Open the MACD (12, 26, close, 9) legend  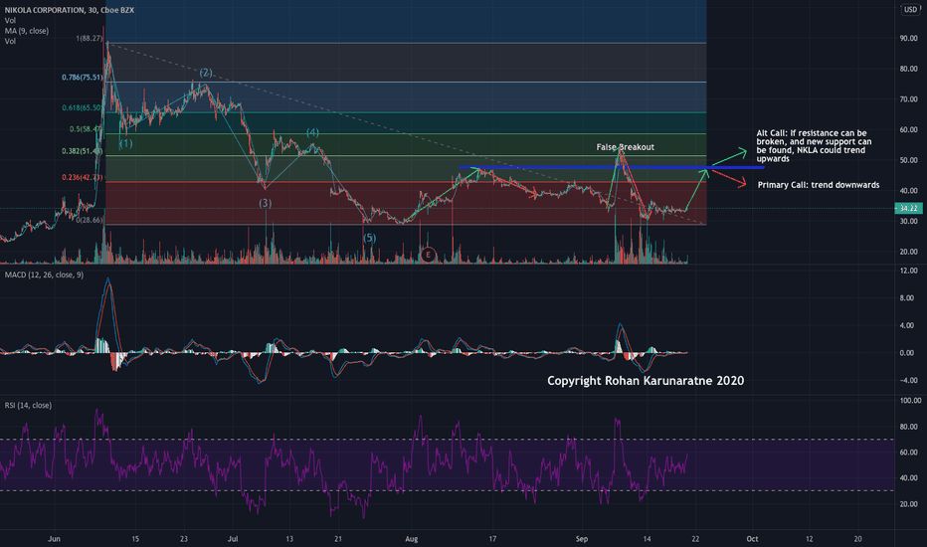click(44, 274)
